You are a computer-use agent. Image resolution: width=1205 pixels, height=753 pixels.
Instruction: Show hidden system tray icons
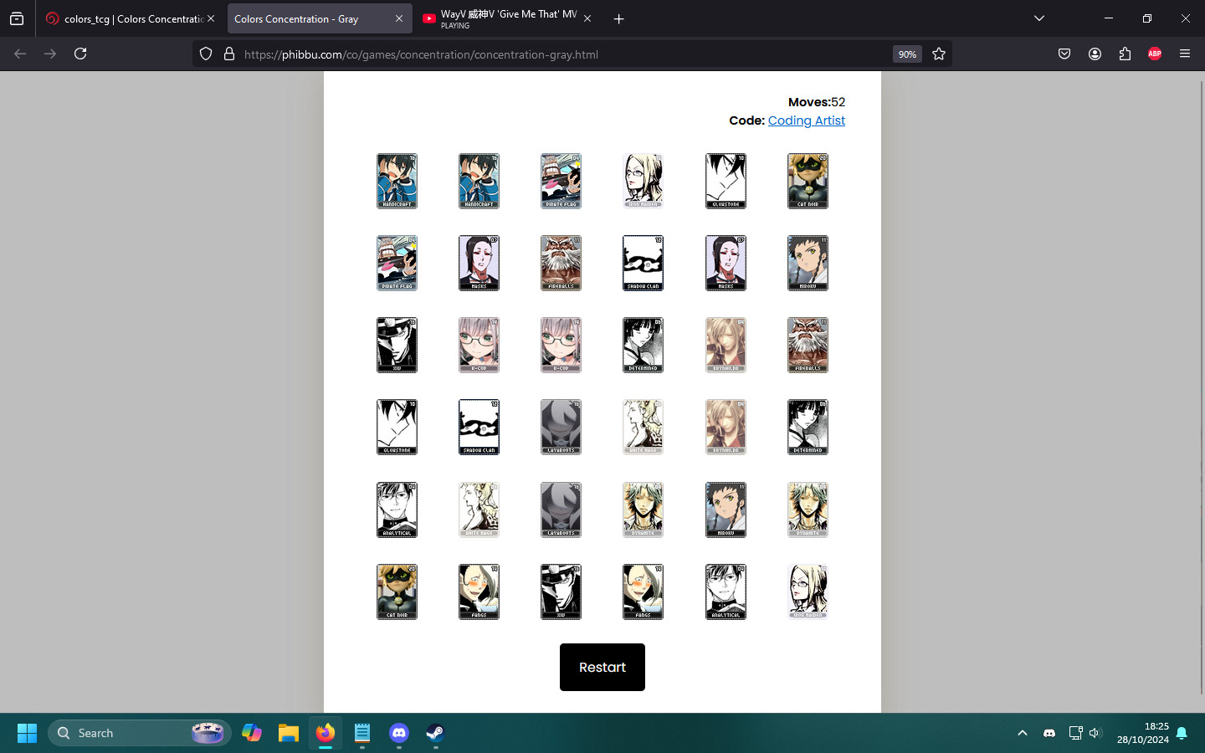click(1022, 733)
